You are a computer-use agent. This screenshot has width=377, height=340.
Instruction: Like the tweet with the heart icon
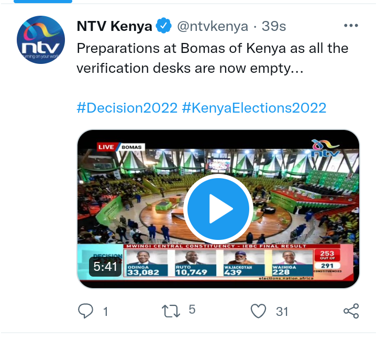(x=259, y=311)
